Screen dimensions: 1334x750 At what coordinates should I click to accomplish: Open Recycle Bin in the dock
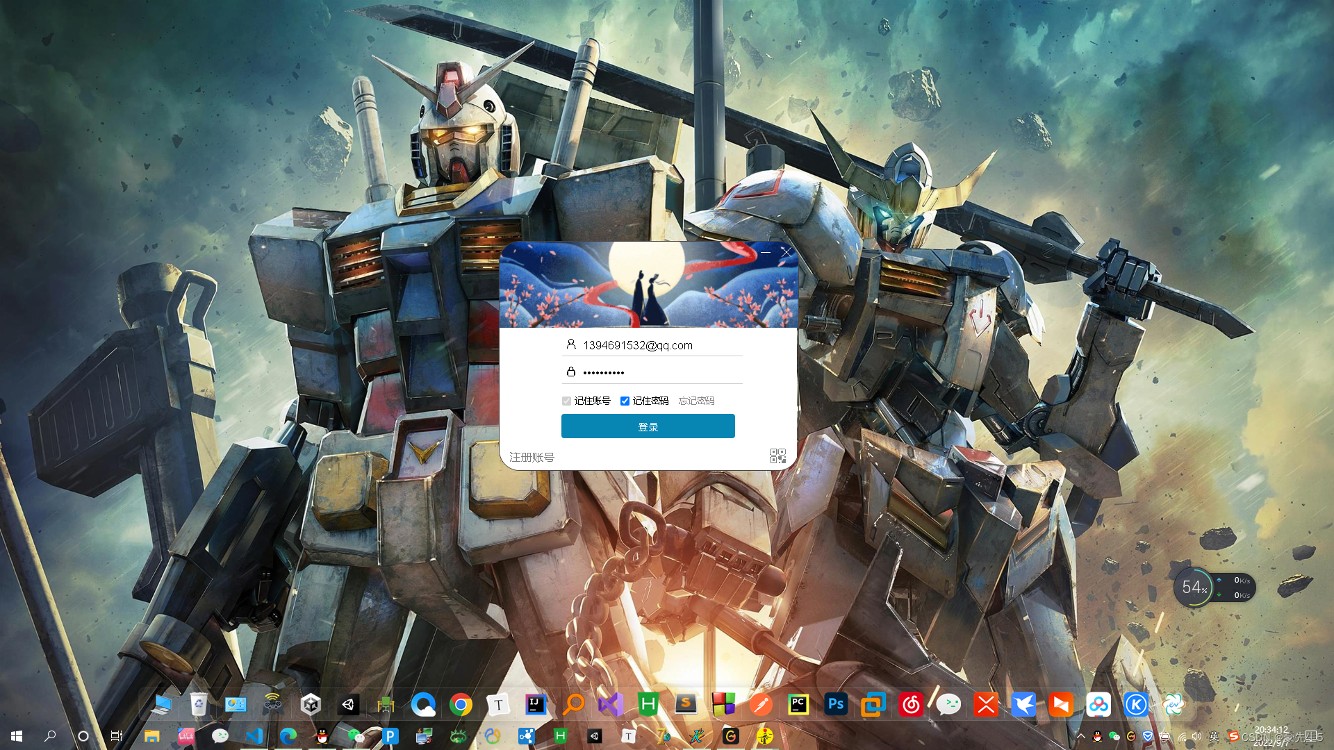pyautogui.click(x=199, y=705)
